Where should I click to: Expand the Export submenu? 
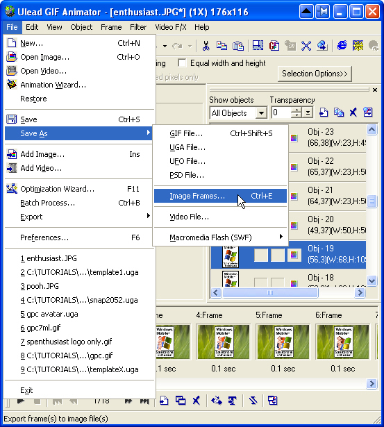coord(78,217)
